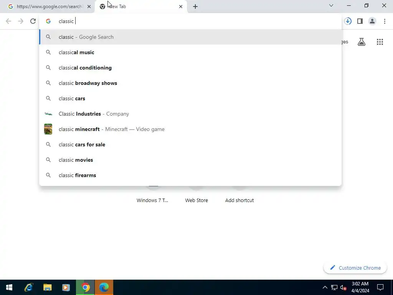Open the Chrome three-dot menu

[x=385, y=21]
